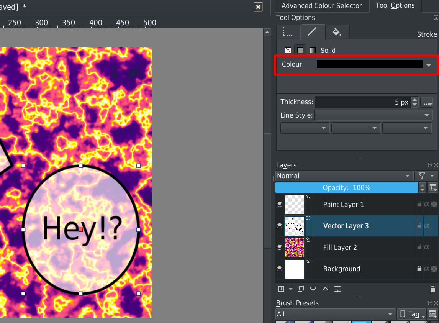Image resolution: width=439 pixels, height=323 pixels.
Task: Toggle lock on Vector Layer 3
Action: coord(419,226)
